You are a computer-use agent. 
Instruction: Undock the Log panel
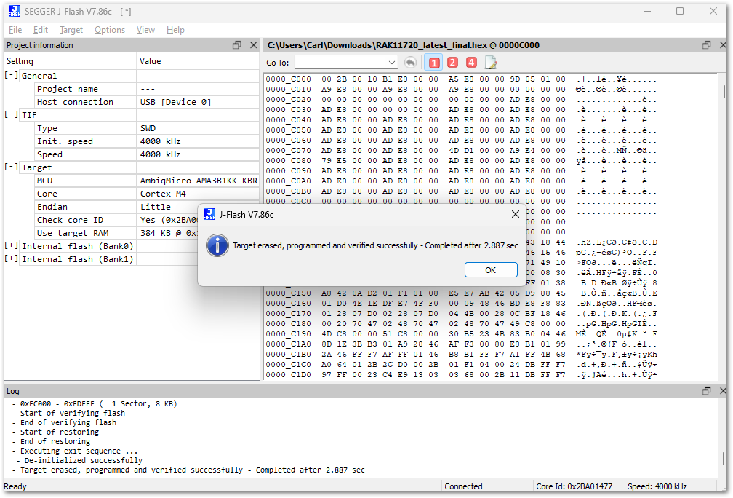706,391
